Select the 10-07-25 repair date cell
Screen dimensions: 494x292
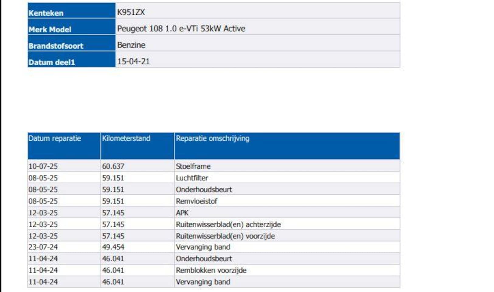click(64, 166)
